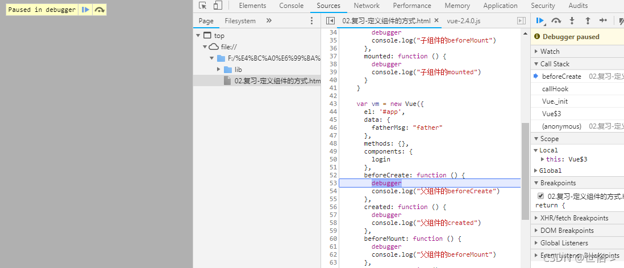The height and width of the screenshot is (268, 624).
Task: Click the editor vertical scrollbar thumb
Action: [525, 172]
